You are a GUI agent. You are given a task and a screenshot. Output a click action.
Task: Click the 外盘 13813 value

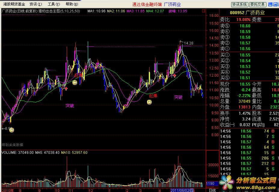coord(244,107)
